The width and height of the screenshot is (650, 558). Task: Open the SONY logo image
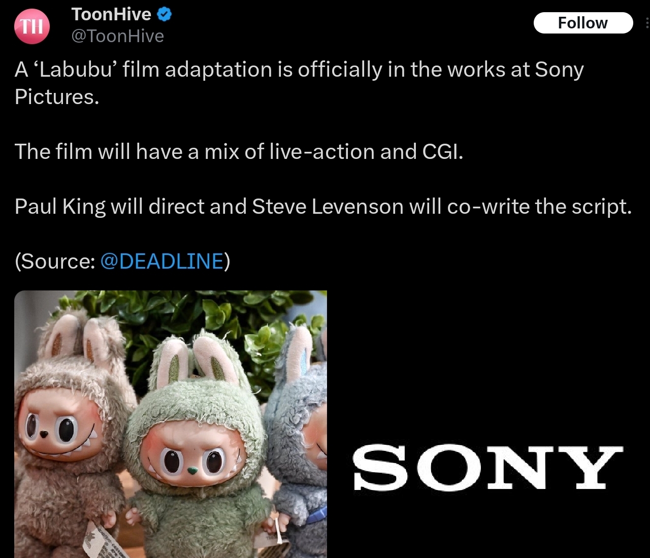point(488,424)
